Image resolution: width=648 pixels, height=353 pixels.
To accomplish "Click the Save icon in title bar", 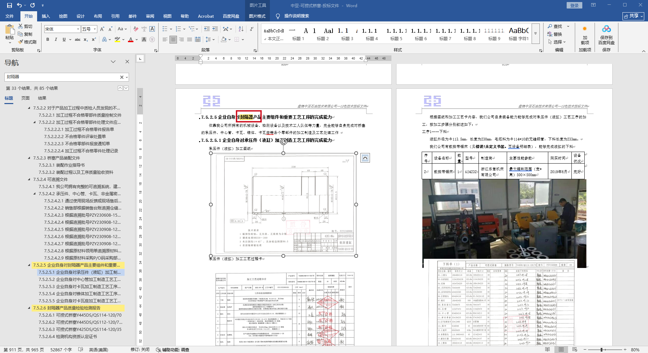I will pyautogui.click(x=9, y=5).
